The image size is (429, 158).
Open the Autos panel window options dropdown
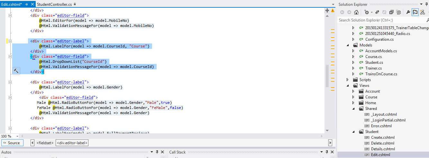[x=151, y=152]
